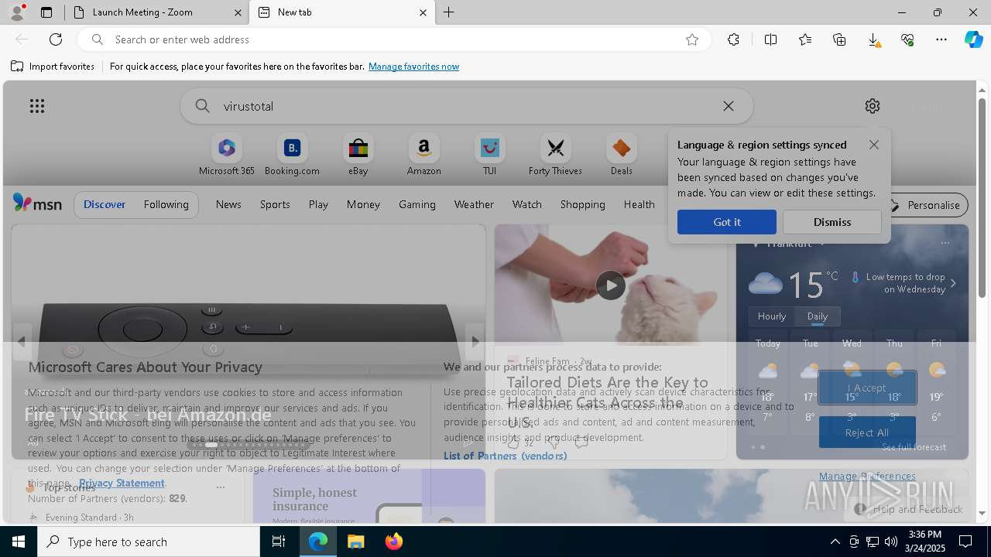Expand the low temps weather alert arrow
The image size is (991, 557).
953,283
